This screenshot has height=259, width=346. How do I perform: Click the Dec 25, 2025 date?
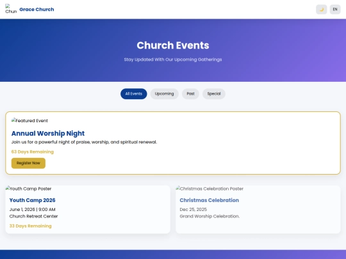(194, 210)
